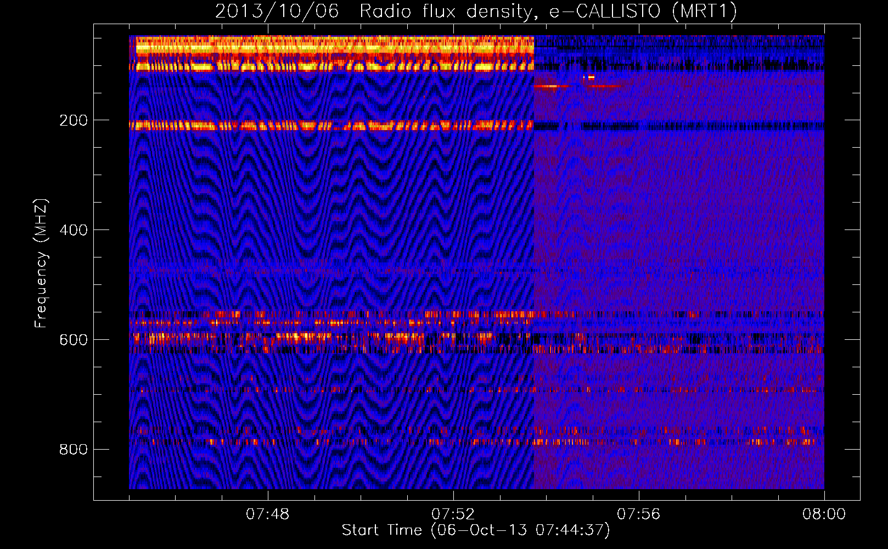Click the plot title 2013/10/06 Radio flux density
This screenshot has width=888, height=549.
[476, 11]
